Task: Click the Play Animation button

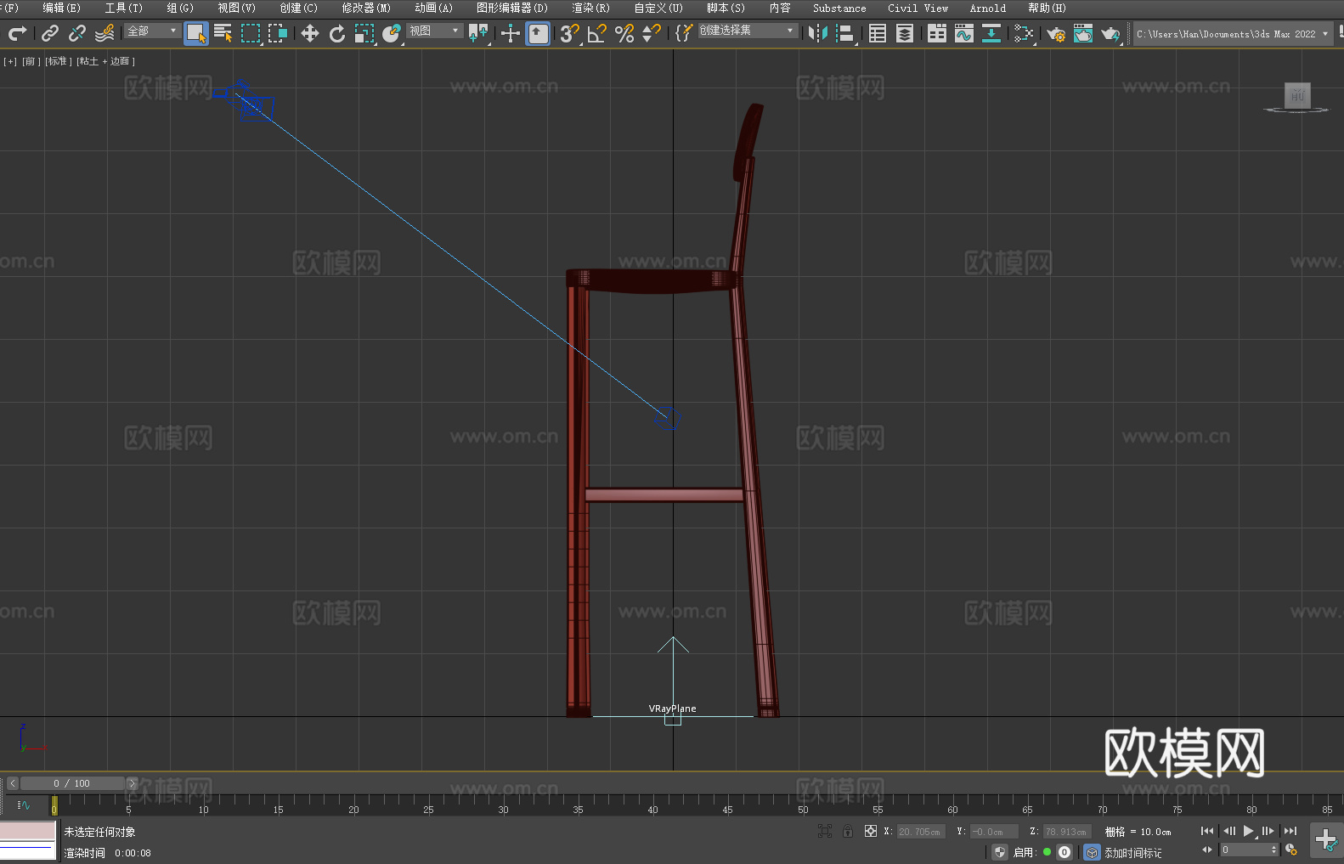Action: point(1249,831)
